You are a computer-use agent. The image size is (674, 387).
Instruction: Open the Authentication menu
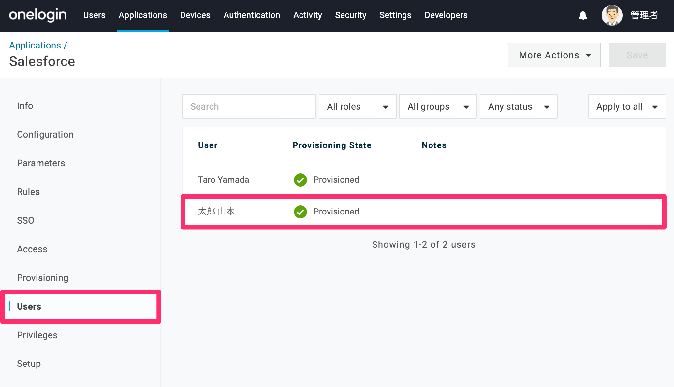[x=252, y=15]
